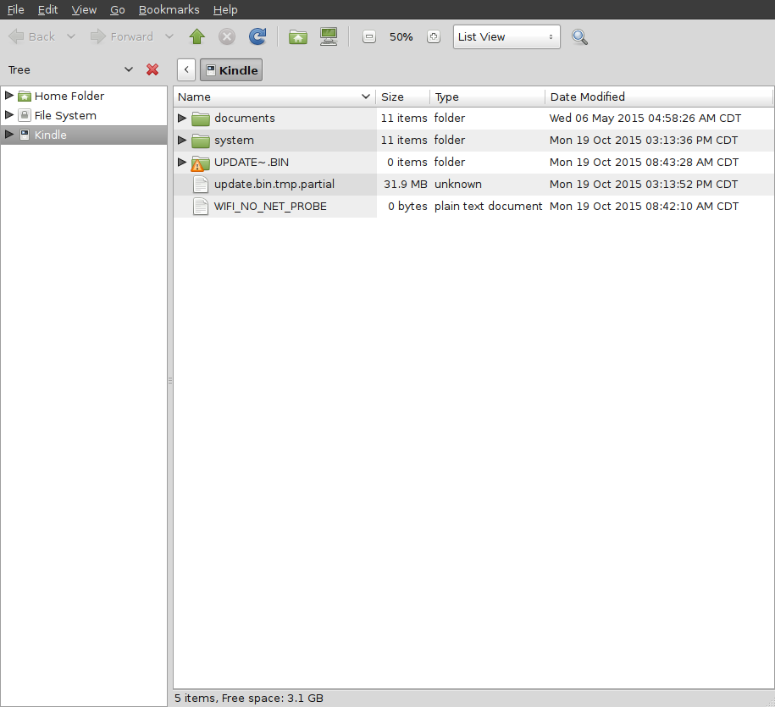Click the 0 items size cell
Screen dimensions: 775x707
(407, 162)
